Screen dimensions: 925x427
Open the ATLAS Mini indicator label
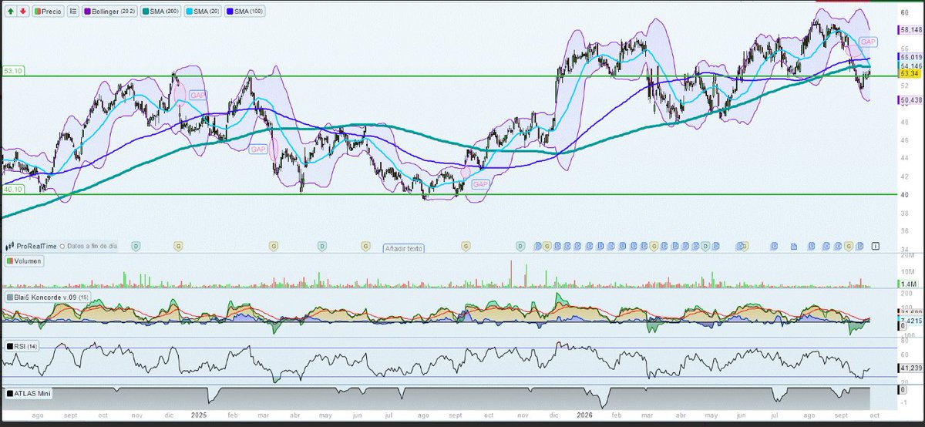coord(28,393)
